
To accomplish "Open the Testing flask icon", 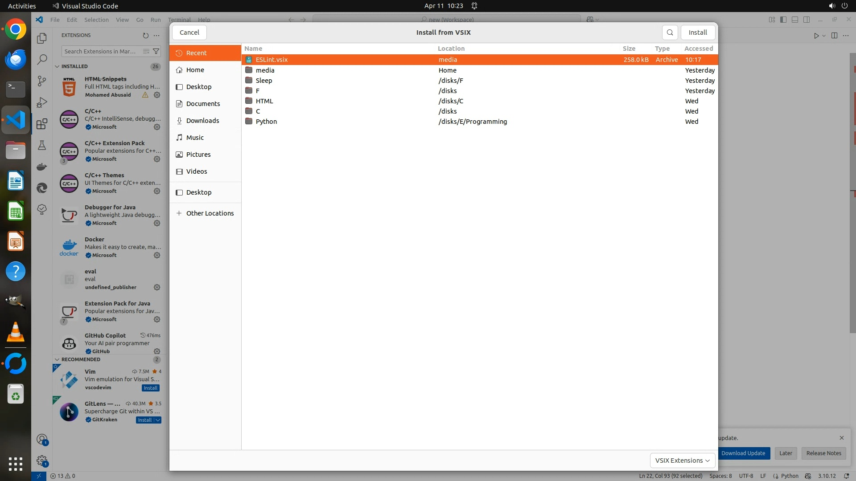I will pos(42,145).
